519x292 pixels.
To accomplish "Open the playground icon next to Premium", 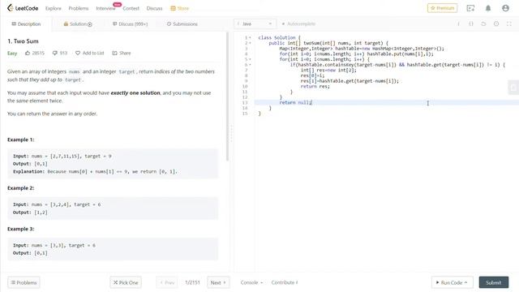I will [x=470, y=8].
